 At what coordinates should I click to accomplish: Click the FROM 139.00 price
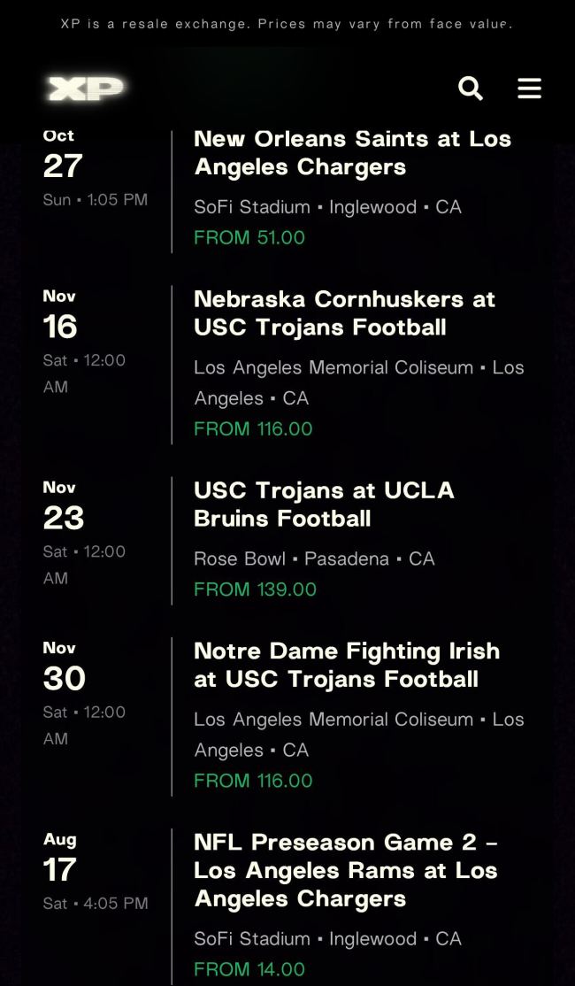tap(255, 589)
